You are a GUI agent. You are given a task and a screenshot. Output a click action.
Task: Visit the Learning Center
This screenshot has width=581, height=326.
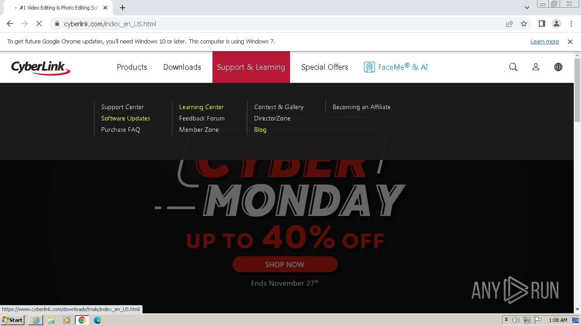point(202,107)
